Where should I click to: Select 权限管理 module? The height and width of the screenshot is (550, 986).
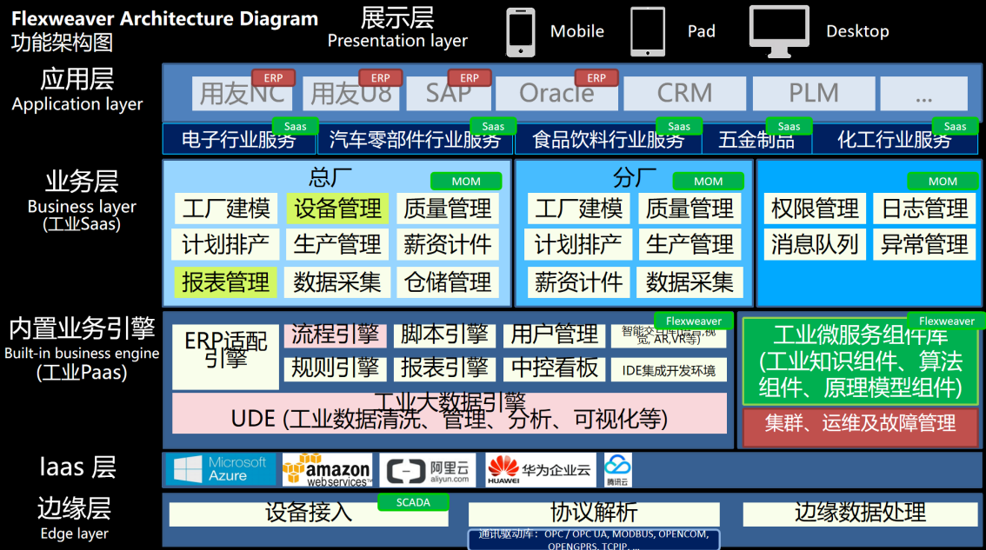tap(815, 209)
